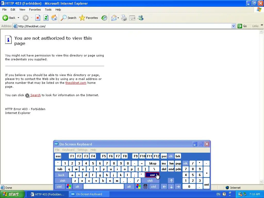Screen dimensions: 264x198
Task: Toggle the right shft key
Action: (x=150, y=181)
